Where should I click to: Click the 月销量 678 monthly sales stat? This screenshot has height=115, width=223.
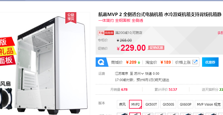tap(119, 90)
